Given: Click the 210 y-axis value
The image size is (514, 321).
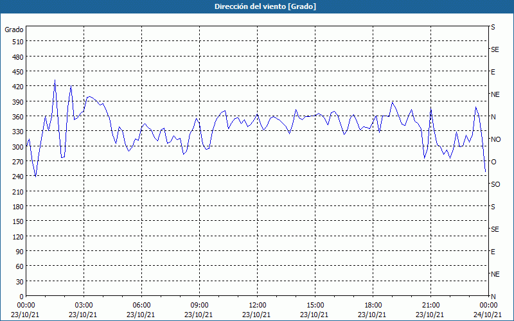Looking at the screenshot, I should [x=18, y=192].
